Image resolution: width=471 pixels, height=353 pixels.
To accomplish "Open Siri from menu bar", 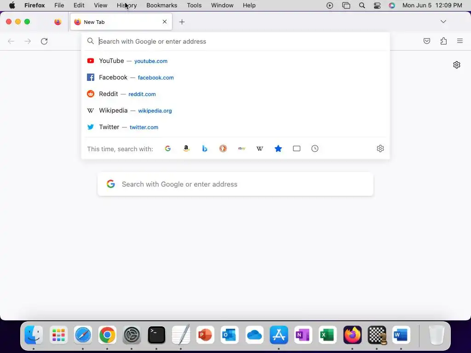I will 392,6.
